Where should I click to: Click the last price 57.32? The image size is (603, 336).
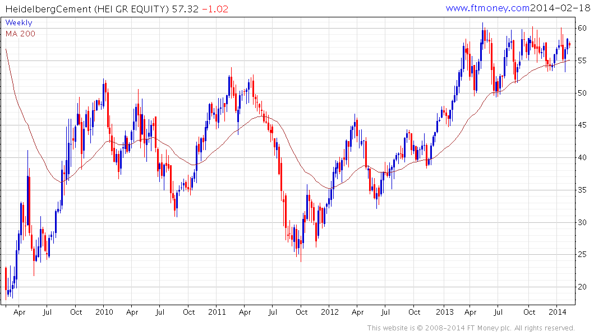click(185, 8)
